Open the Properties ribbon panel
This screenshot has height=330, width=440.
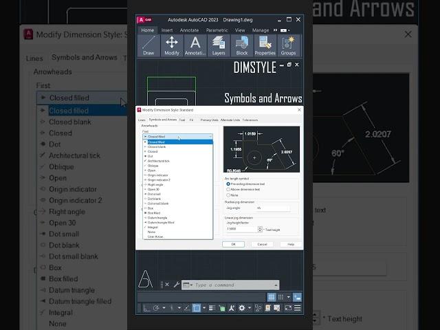click(265, 45)
